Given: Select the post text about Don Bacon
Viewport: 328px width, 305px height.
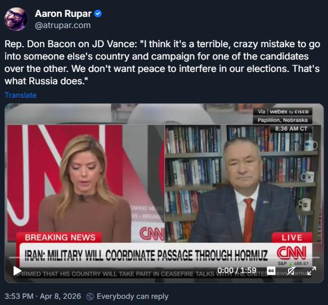Looking at the screenshot, I should (x=163, y=62).
